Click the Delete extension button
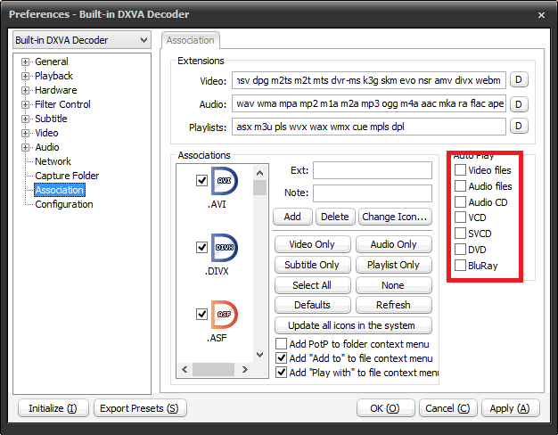Screen dimensions: 558x435 click(335, 217)
